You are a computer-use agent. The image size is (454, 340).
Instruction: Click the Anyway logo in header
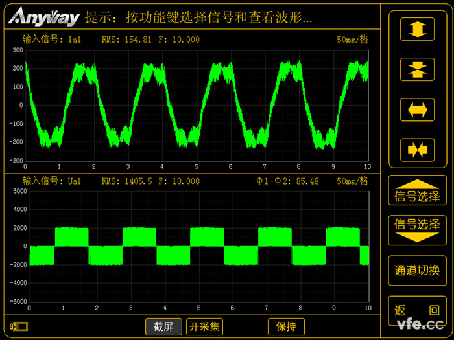click(45, 16)
